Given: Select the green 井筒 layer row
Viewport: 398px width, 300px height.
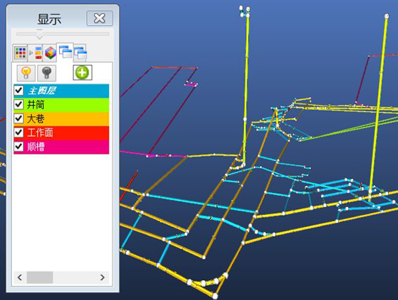Looking at the screenshot, I should tap(61, 105).
